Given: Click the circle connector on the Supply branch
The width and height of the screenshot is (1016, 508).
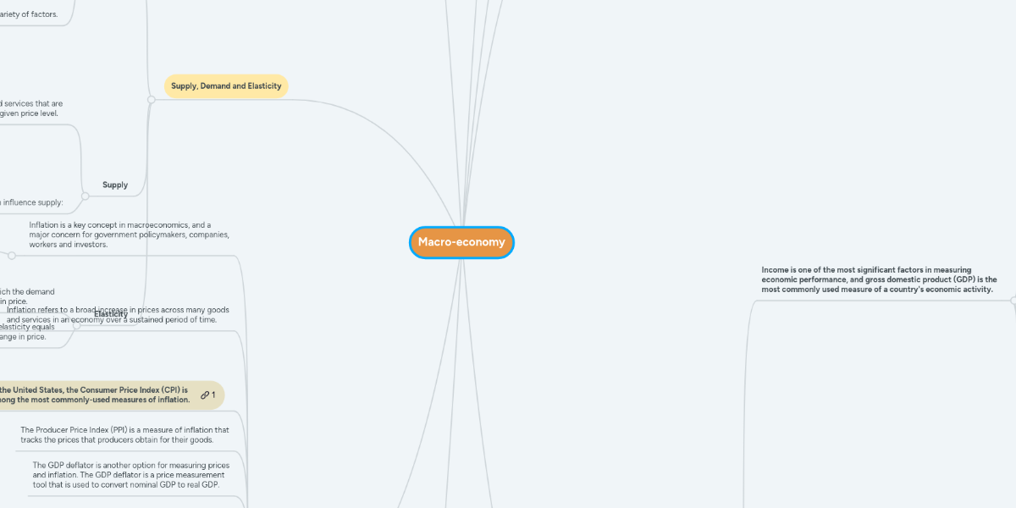Looking at the screenshot, I should click(x=84, y=196).
